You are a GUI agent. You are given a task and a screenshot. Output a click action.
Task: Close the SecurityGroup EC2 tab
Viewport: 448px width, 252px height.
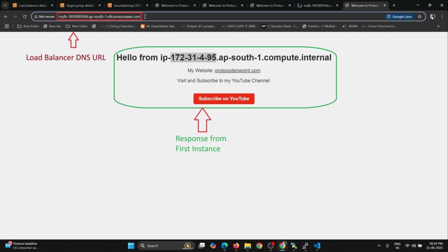point(147,5)
